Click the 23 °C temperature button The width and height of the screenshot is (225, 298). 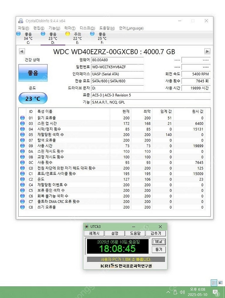(33, 98)
